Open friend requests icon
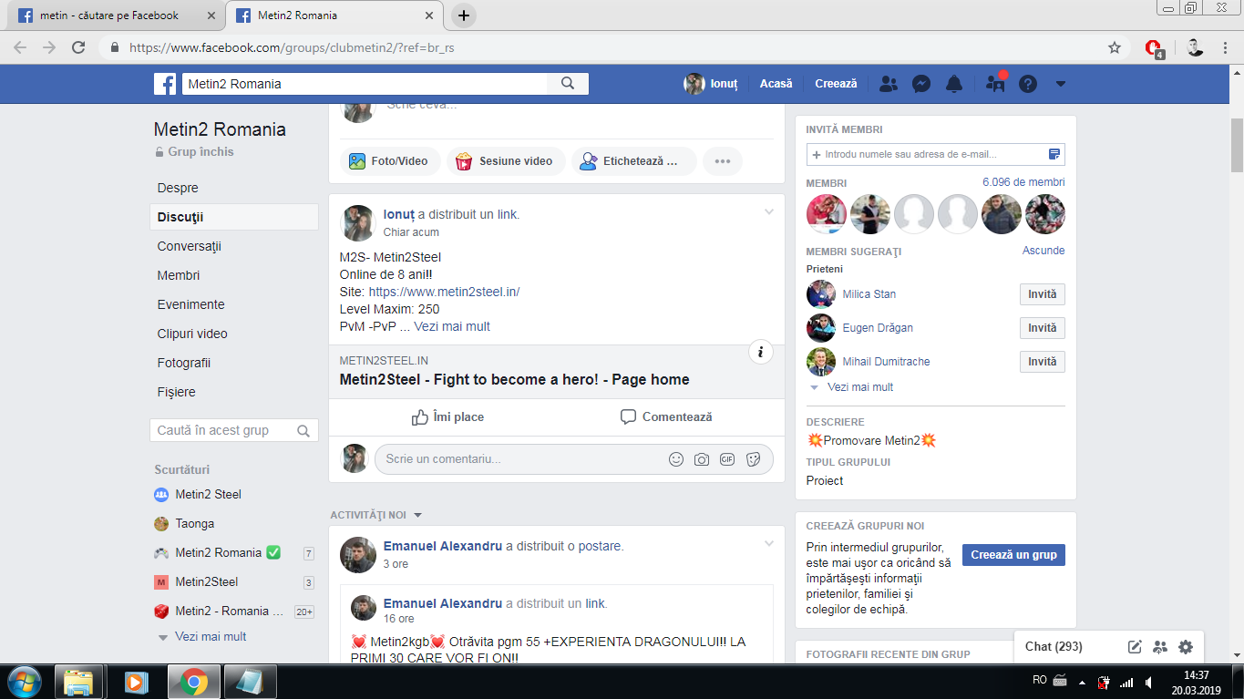Image resolution: width=1244 pixels, height=699 pixels. point(889,84)
